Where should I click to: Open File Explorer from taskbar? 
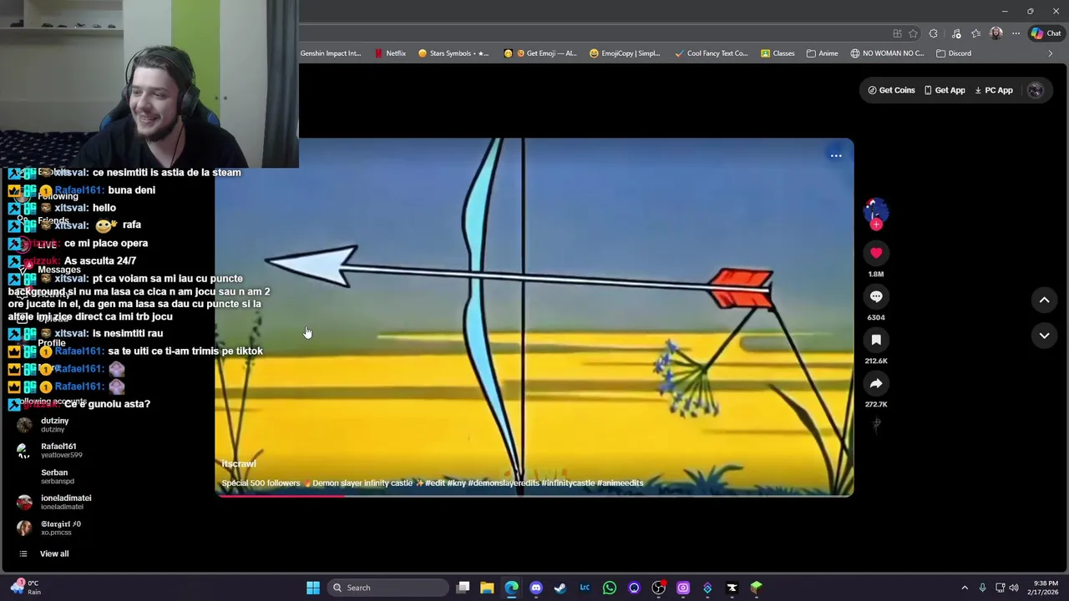487,588
